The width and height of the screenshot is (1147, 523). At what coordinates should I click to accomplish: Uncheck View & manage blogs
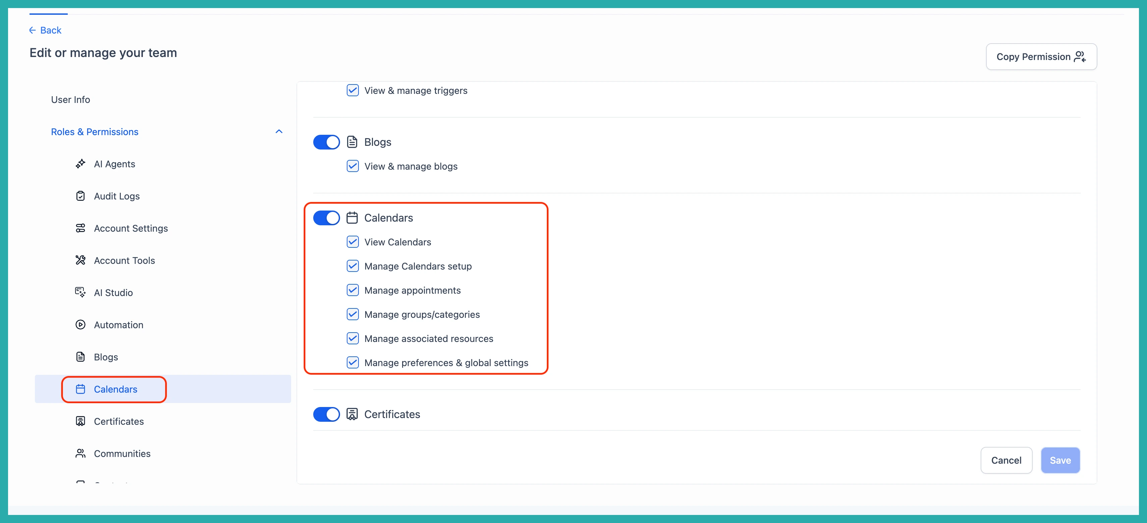point(352,166)
